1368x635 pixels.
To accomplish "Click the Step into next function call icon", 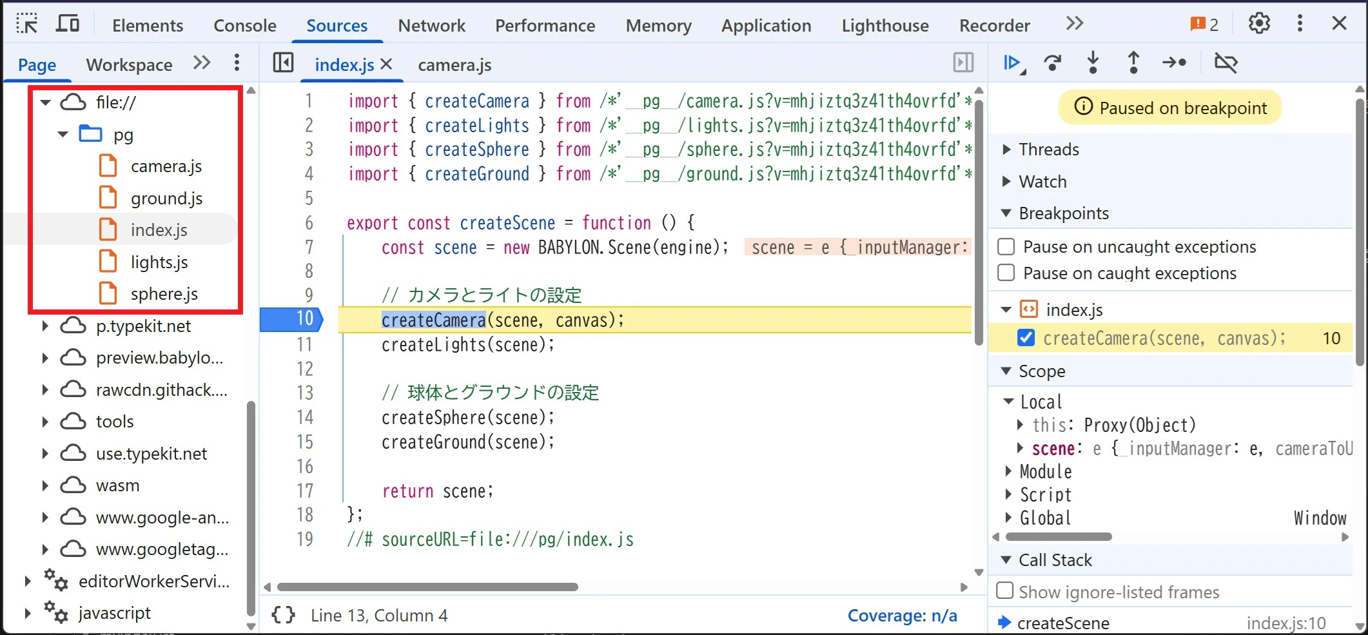I will (1093, 63).
